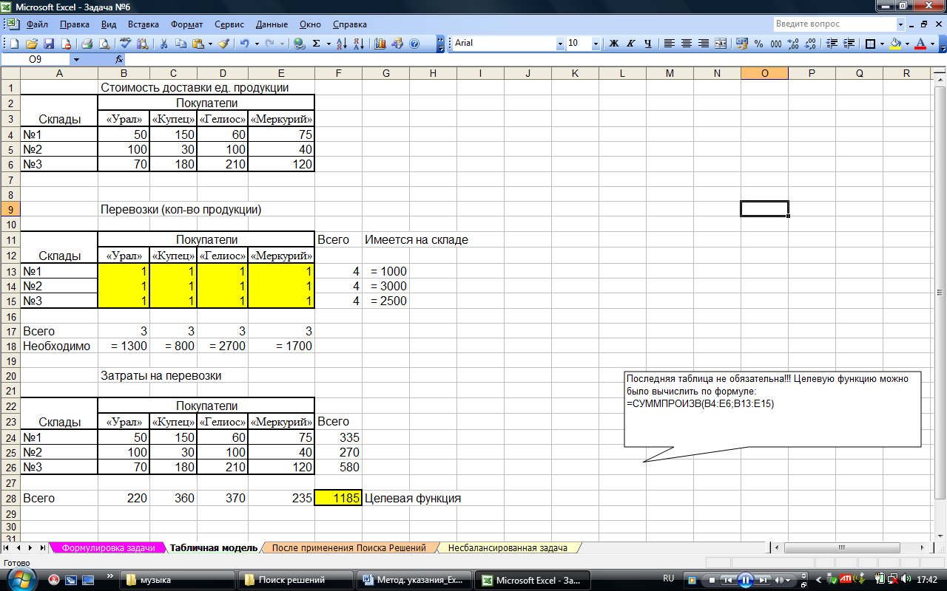Decrease decimal places

810,44
